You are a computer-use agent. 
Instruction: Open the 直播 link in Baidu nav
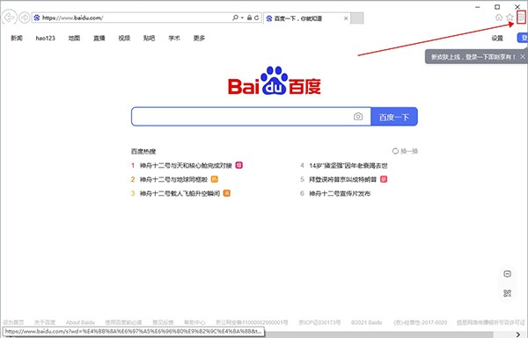point(99,38)
